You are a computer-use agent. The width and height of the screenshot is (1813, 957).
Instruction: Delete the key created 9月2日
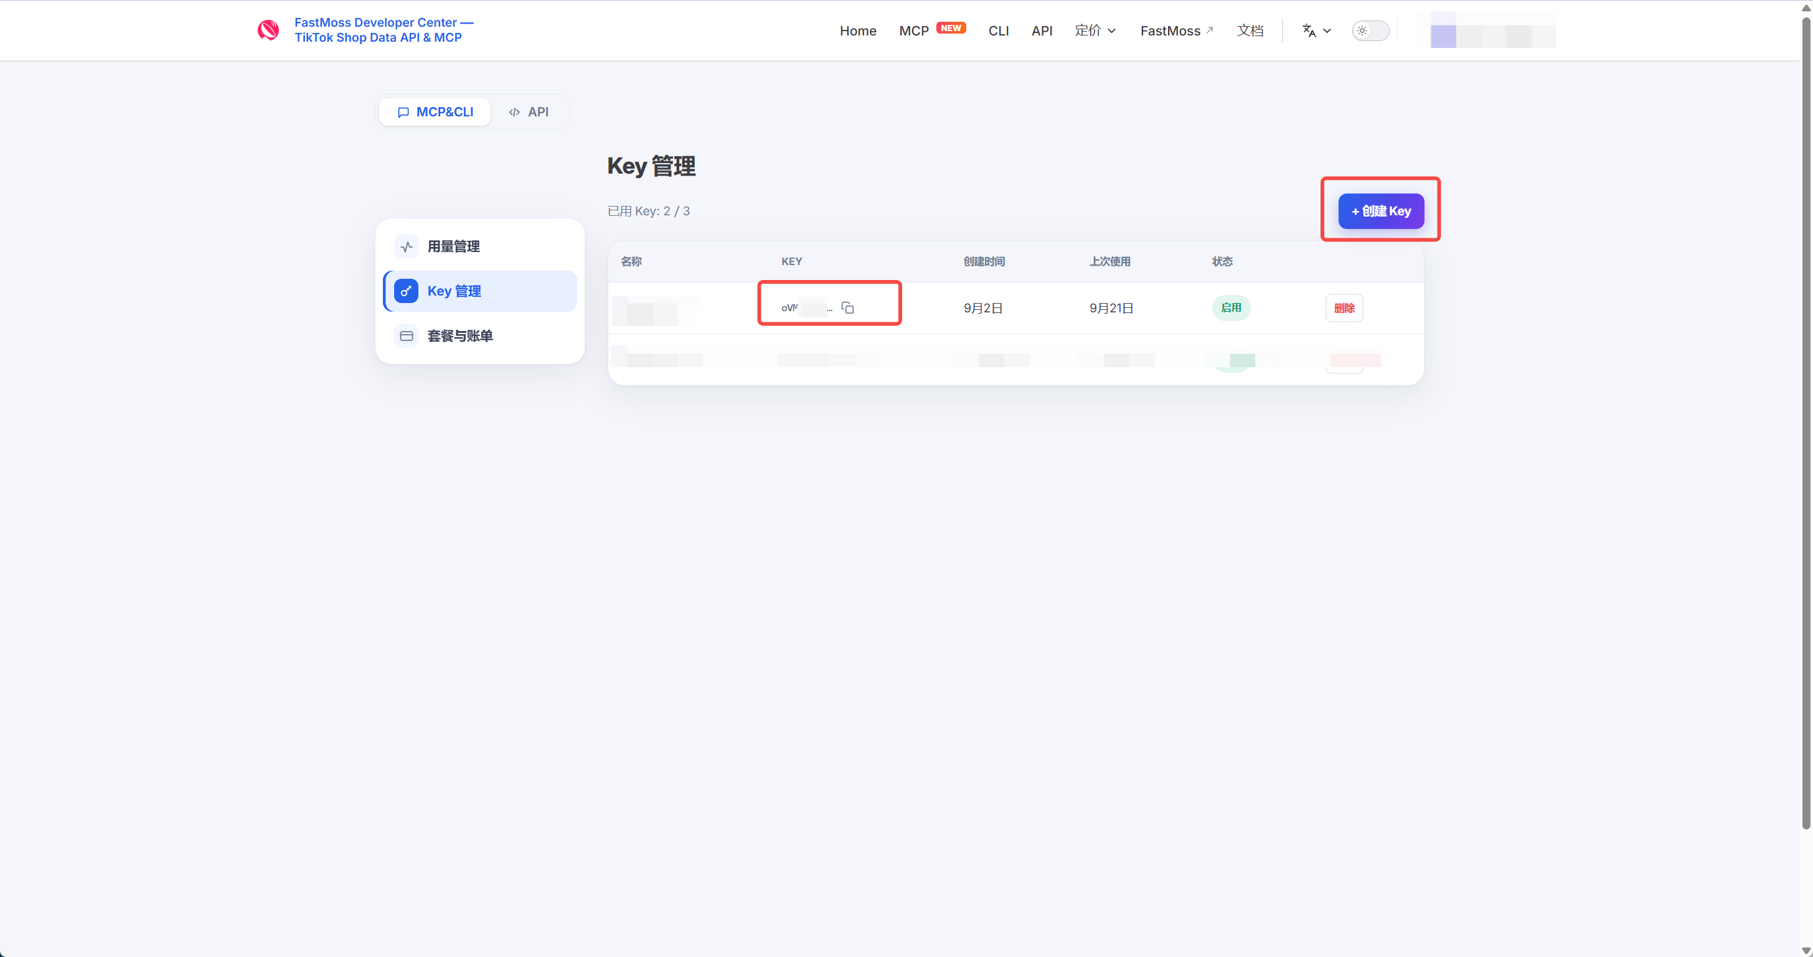coord(1344,308)
